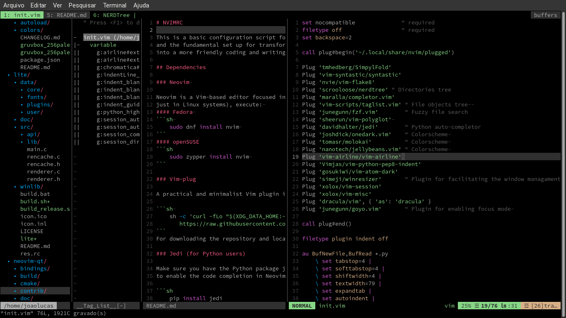Screen dimensions: 566x318
Task: Open LICENSE in the file tree
Action: click(x=32, y=231)
